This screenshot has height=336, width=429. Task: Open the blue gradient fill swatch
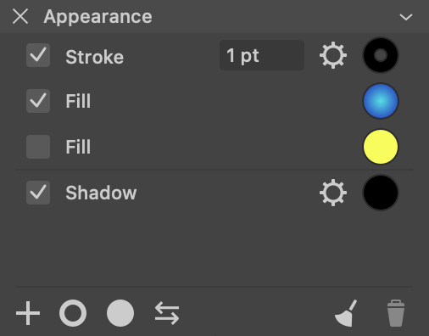point(381,101)
